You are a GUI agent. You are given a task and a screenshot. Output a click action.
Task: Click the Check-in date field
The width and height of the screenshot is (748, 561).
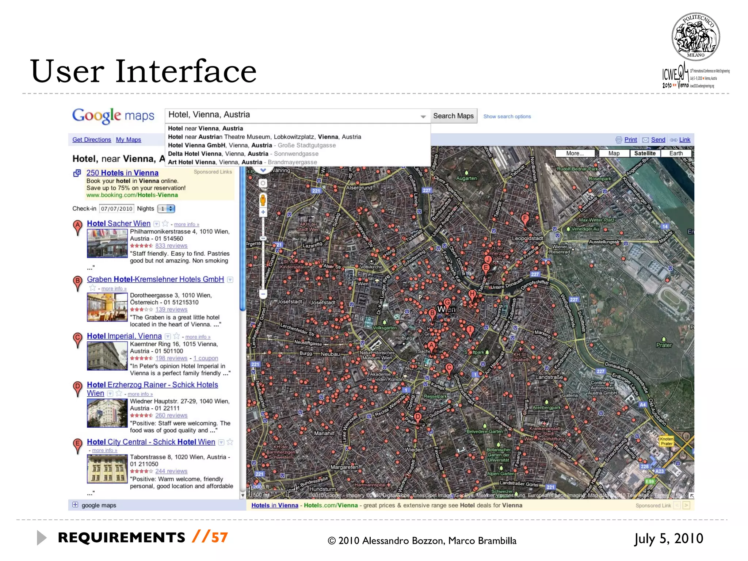click(x=117, y=209)
